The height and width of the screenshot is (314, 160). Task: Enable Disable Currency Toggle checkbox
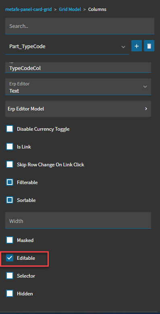click(10, 129)
